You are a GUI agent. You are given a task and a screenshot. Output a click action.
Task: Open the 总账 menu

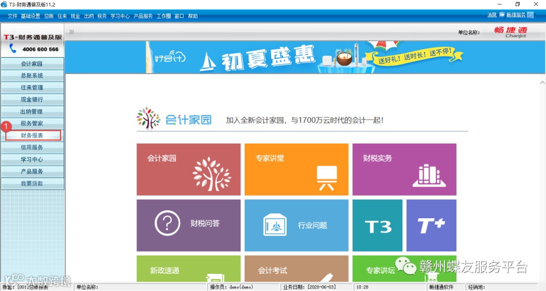click(49, 16)
